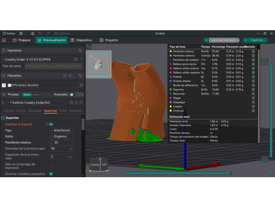
Task: Open the Tipo support type dropdown
Action: click(x=61, y=130)
